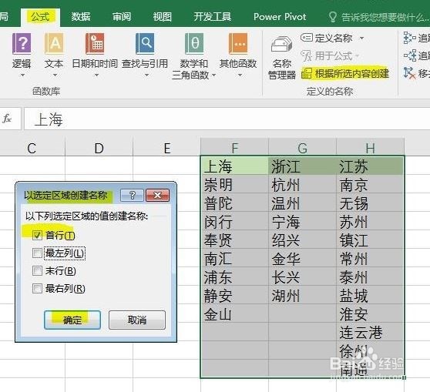Screen dimensions: 430x392
Task: Open the Math & Trig (数学和三角函数) icon
Action: 194,44
